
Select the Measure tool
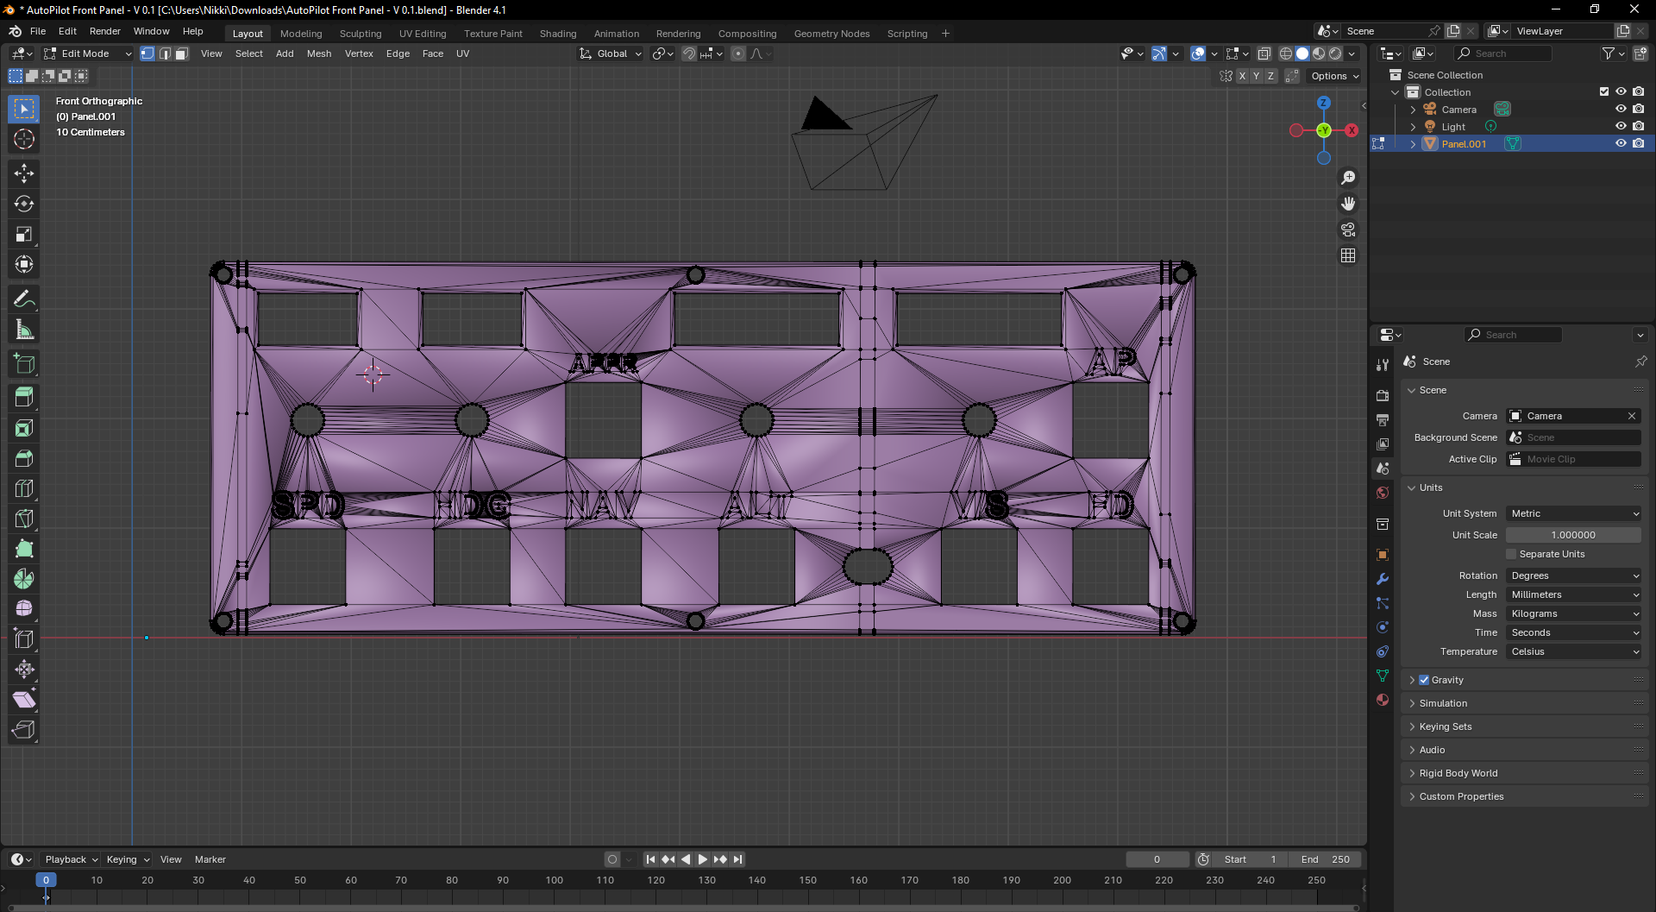(x=24, y=330)
